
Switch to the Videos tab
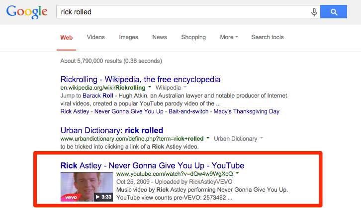[95, 37]
